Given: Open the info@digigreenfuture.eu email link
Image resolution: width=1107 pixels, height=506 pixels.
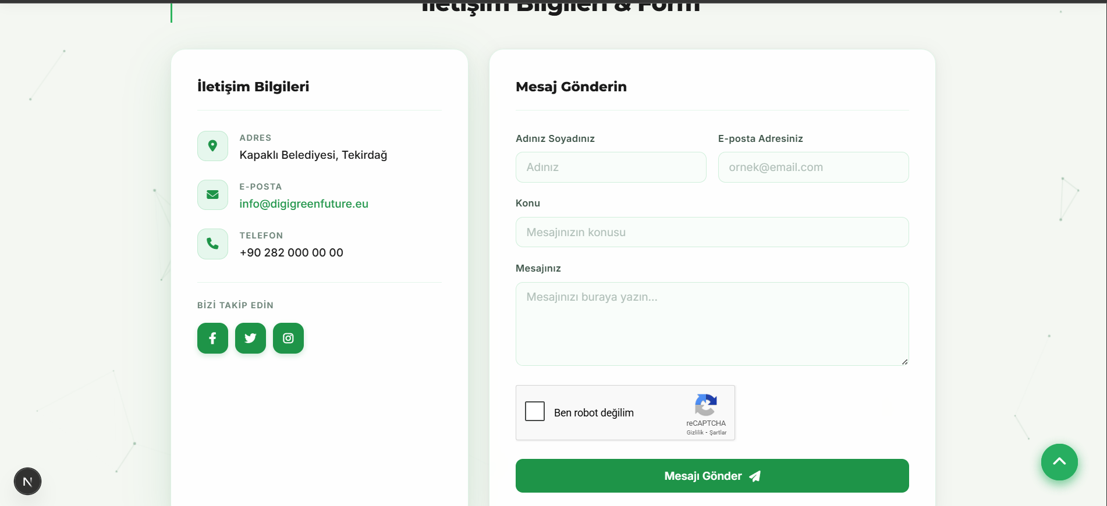Looking at the screenshot, I should (x=304, y=204).
